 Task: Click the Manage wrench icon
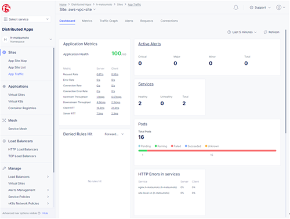[4, 168]
